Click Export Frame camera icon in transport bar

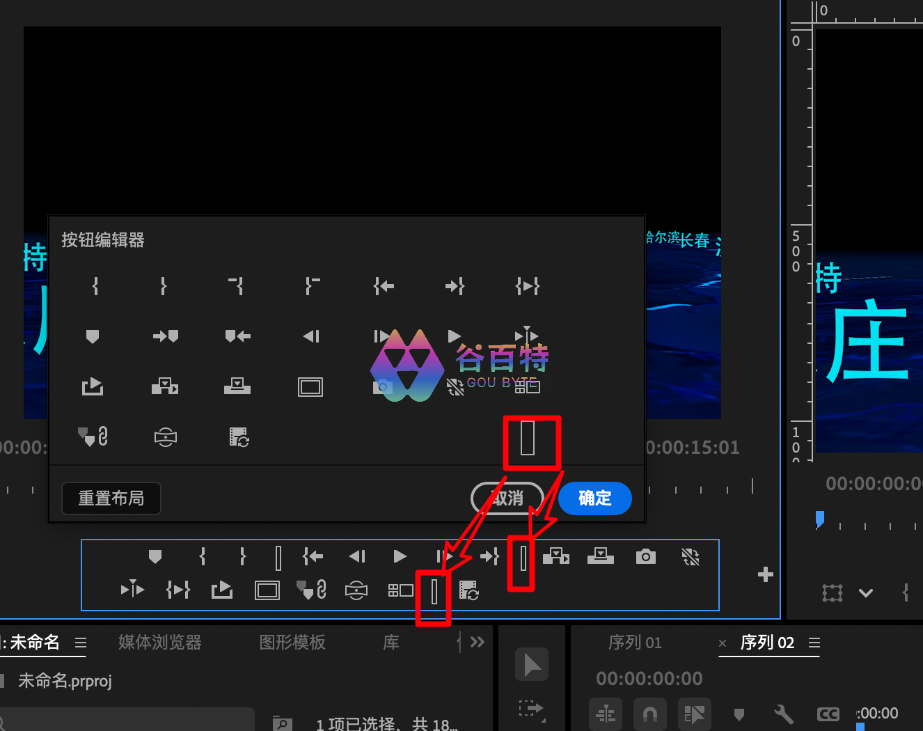tap(645, 556)
